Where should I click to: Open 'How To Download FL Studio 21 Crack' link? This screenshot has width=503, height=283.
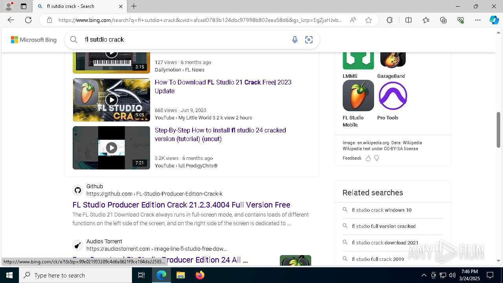coord(223,86)
